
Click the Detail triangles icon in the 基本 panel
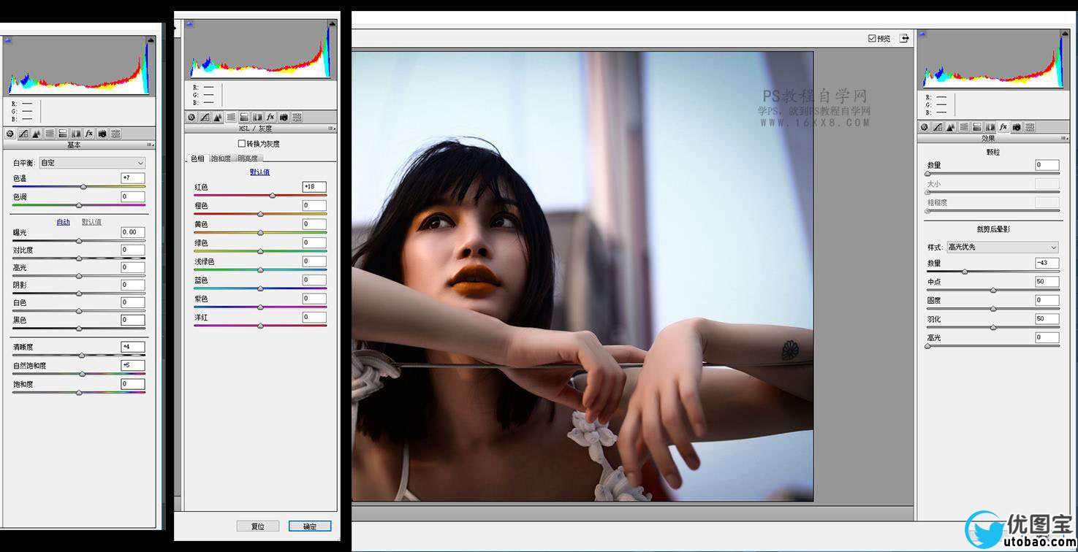(37, 134)
